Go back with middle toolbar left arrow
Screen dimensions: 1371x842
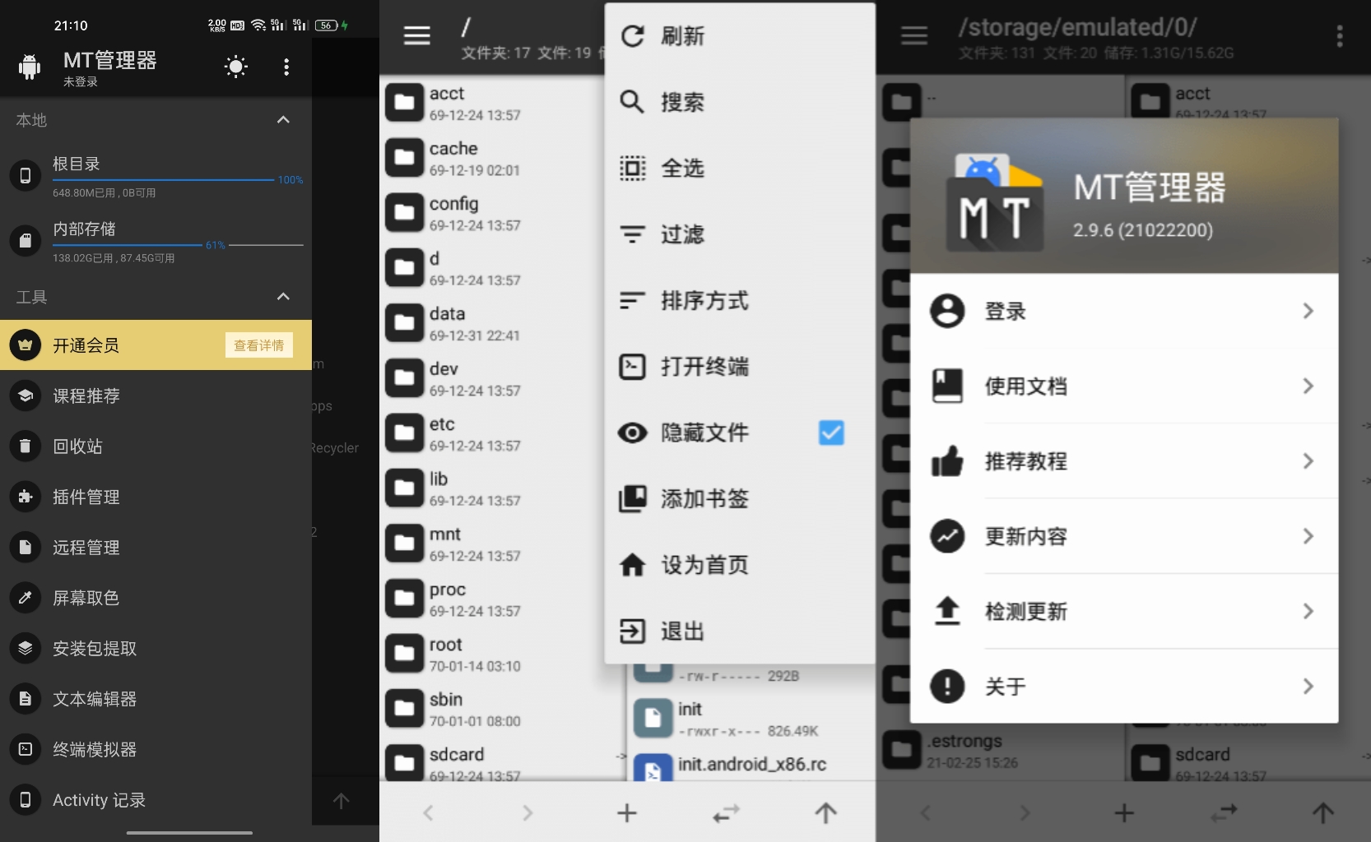[x=428, y=813]
